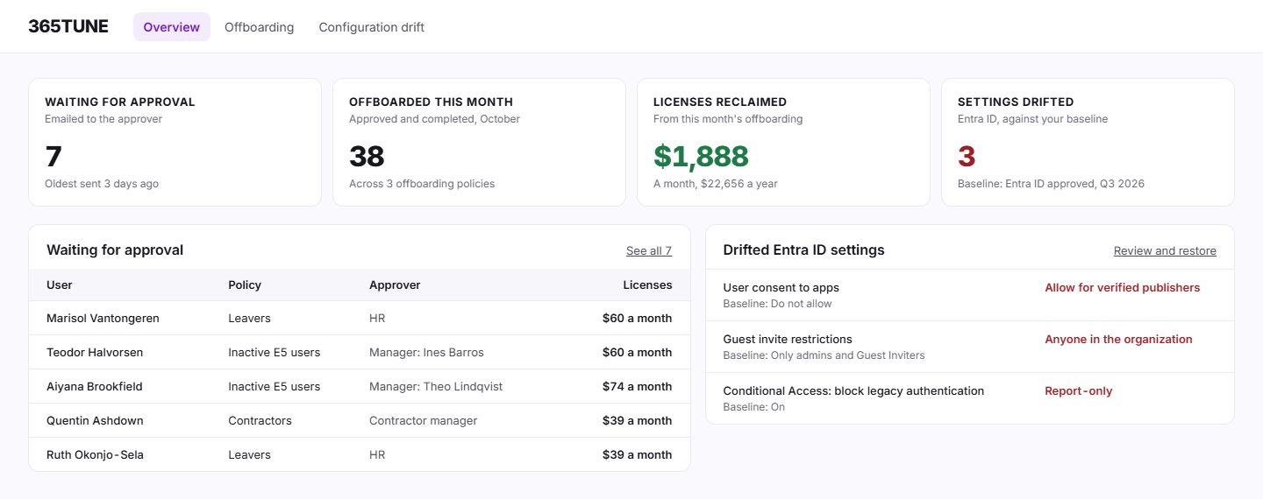The height and width of the screenshot is (499, 1263).
Task: Click the Baseline: On text
Action: pos(753,407)
